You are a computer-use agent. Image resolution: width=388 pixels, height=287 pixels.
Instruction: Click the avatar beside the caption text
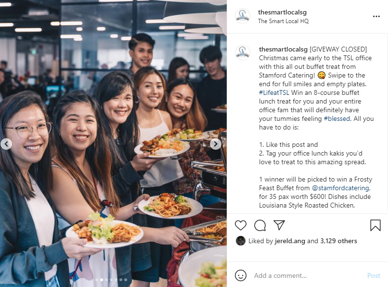coord(243,52)
